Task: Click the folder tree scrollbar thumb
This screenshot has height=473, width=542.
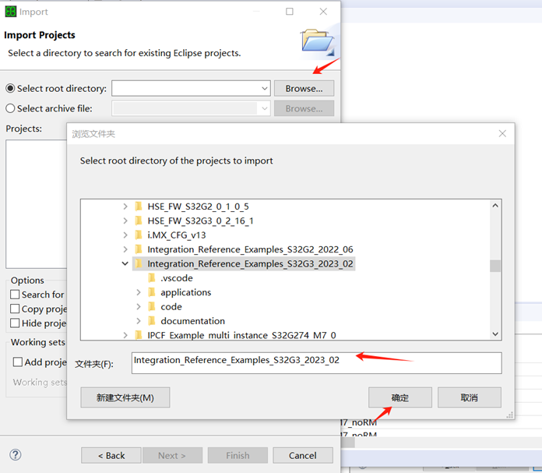Action: pyautogui.click(x=495, y=266)
